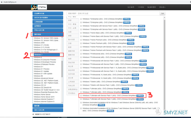Open 详细信息 for Windows 7 Starter (x86)
Screen dimensions: 191x118
point(124,82)
